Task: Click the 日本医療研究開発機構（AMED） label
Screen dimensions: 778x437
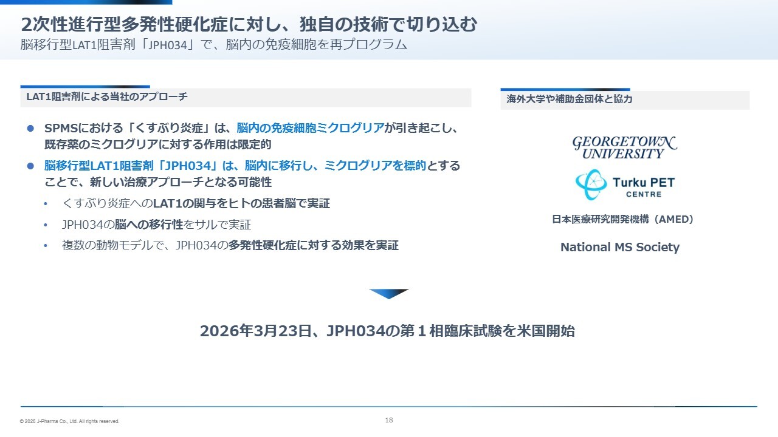Action: click(622, 220)
